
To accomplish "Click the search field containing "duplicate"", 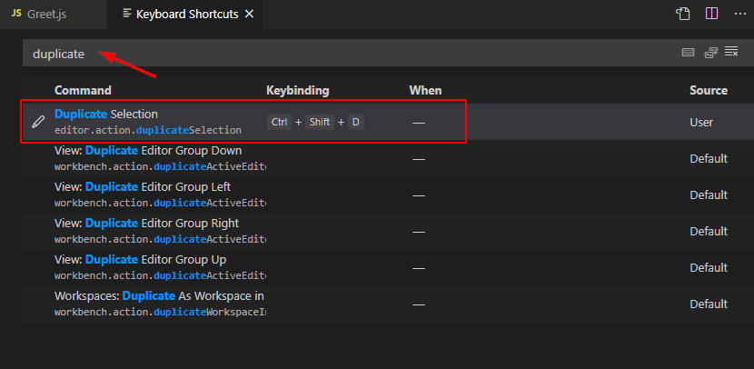I will 345,54.
